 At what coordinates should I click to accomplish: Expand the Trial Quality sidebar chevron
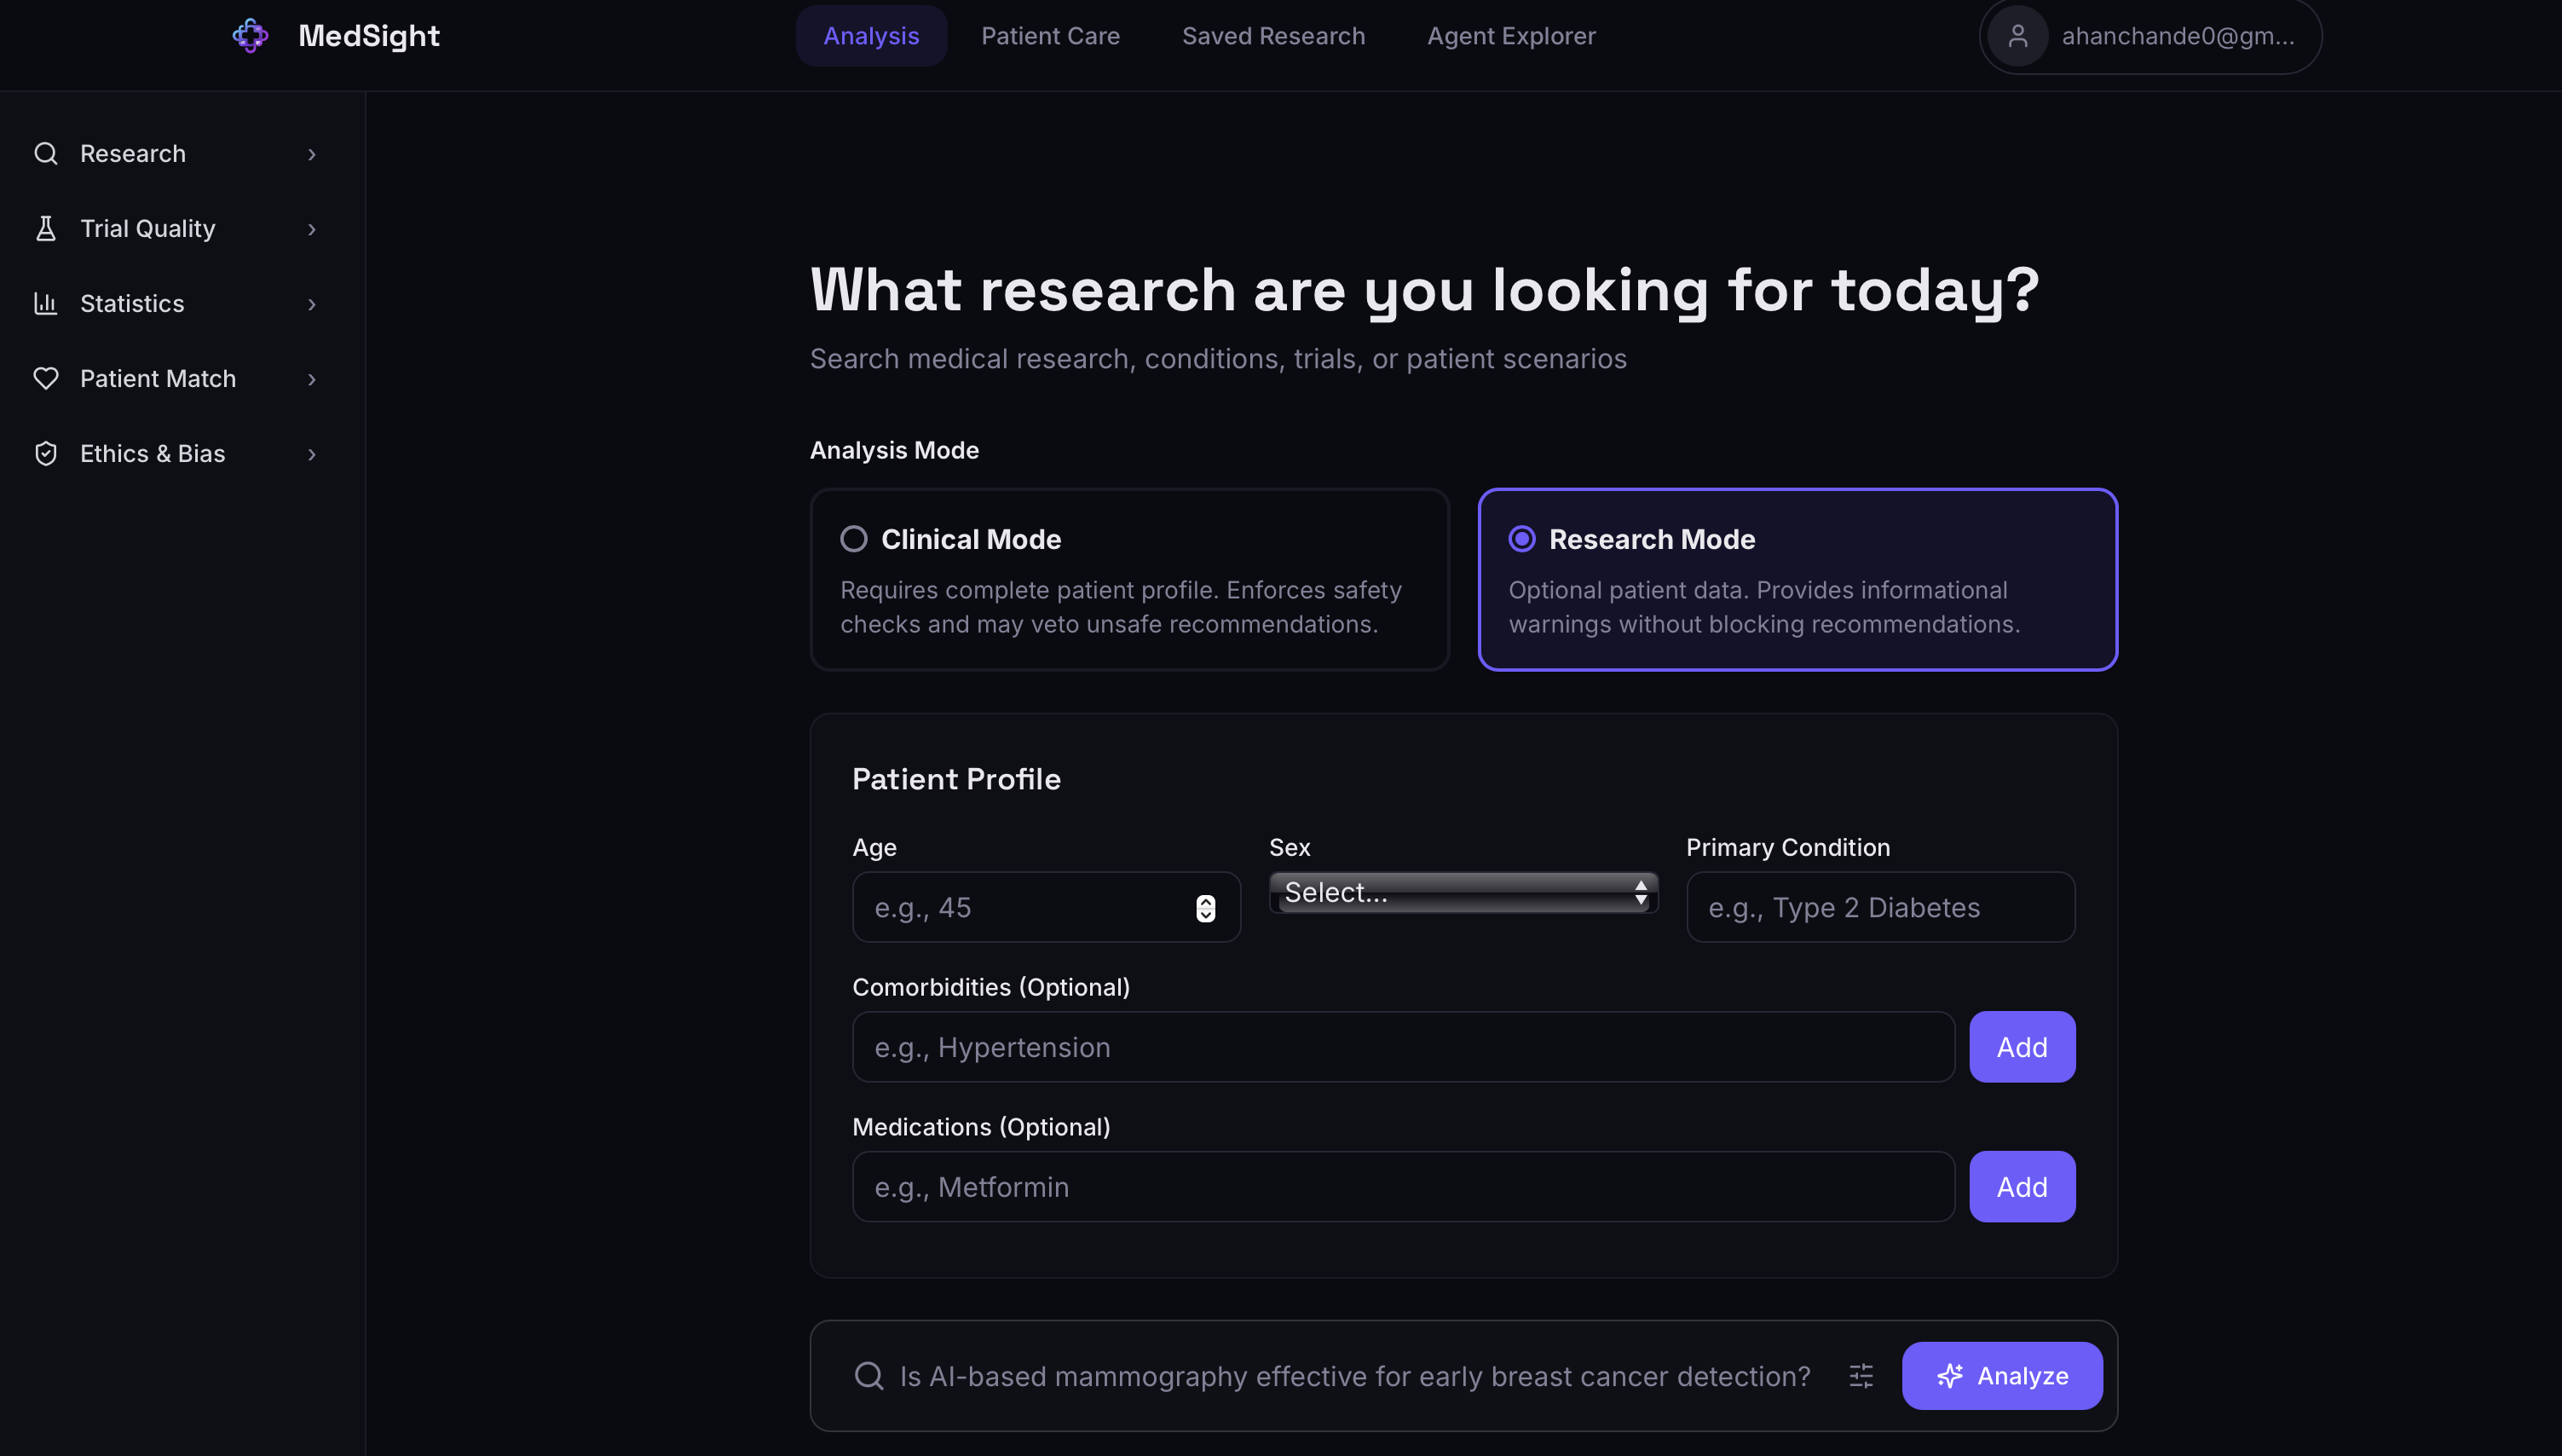[x=312, y=230]
